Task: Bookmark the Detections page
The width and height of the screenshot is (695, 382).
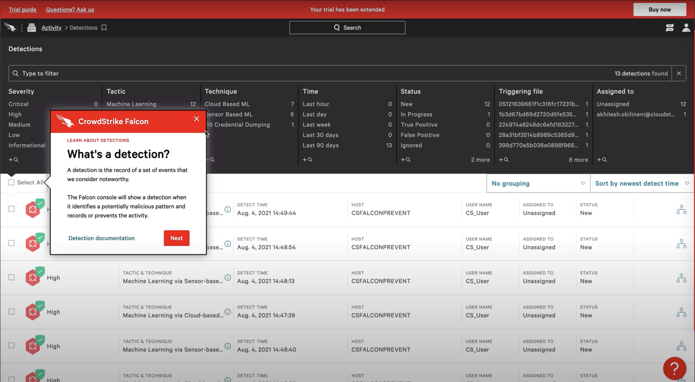Action: tap(104, 28)
